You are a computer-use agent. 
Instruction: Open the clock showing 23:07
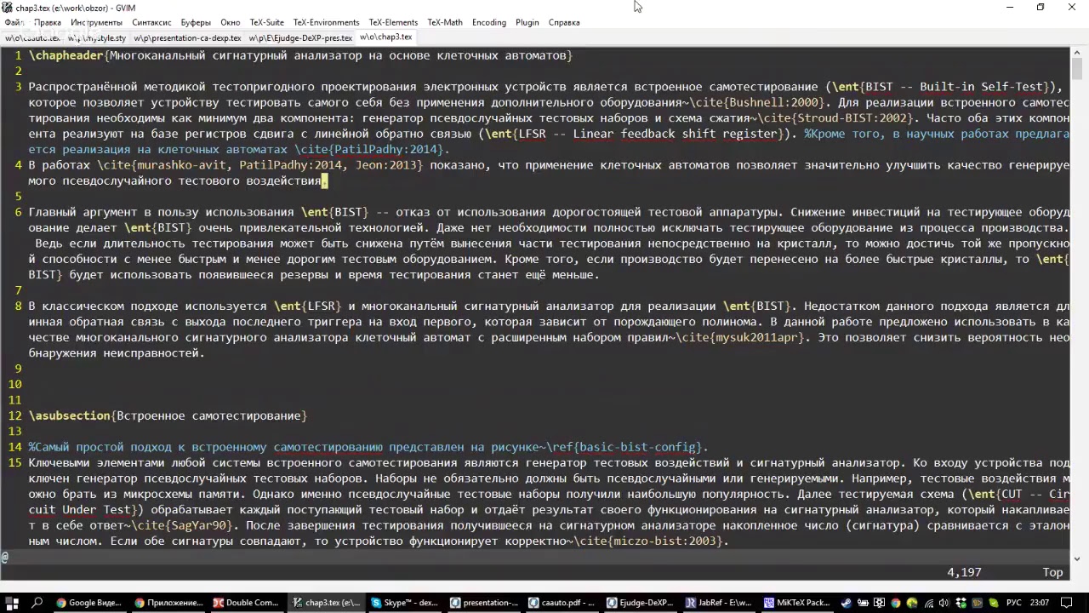[x=1040, y=603]
